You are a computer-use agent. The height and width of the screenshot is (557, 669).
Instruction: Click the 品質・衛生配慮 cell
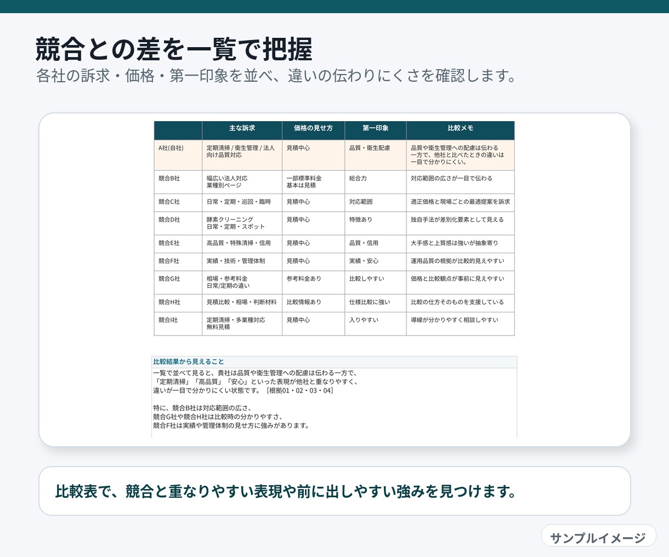click(376, 155)
